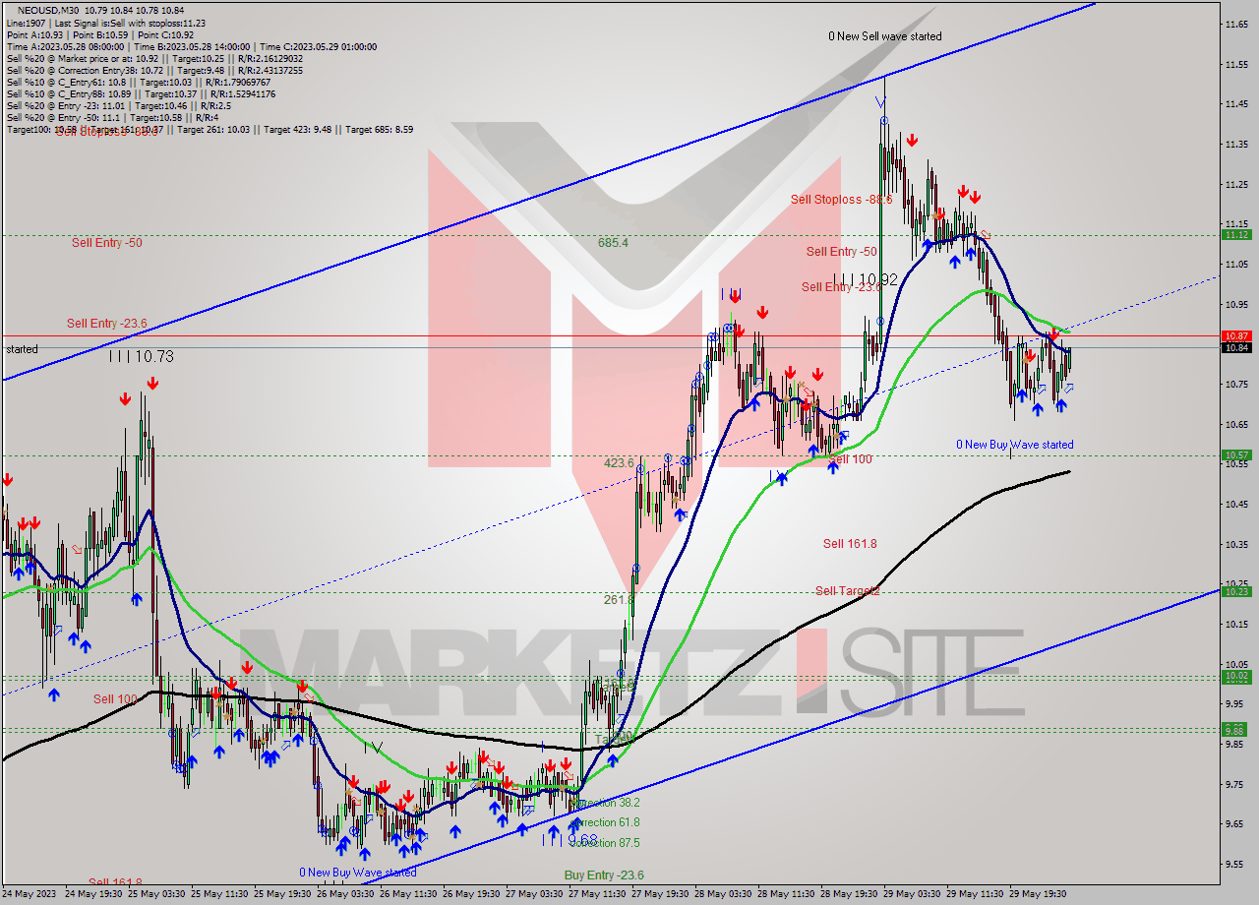Screen dimensions: 1259x905
Task: Click the '27 May 11:30' time axis label
Action: point(598,894)
